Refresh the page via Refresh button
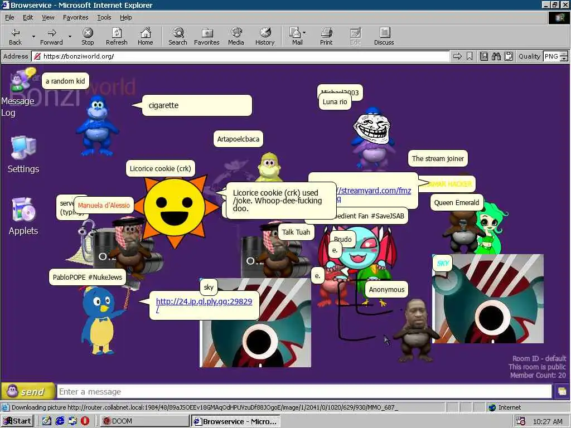Screen dimensions: 571x428 (x=117, y=36)
